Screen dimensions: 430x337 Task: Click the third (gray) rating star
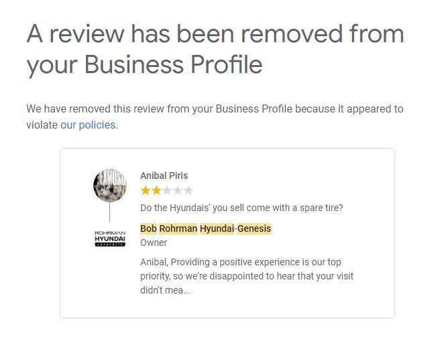tap(166, 191)
